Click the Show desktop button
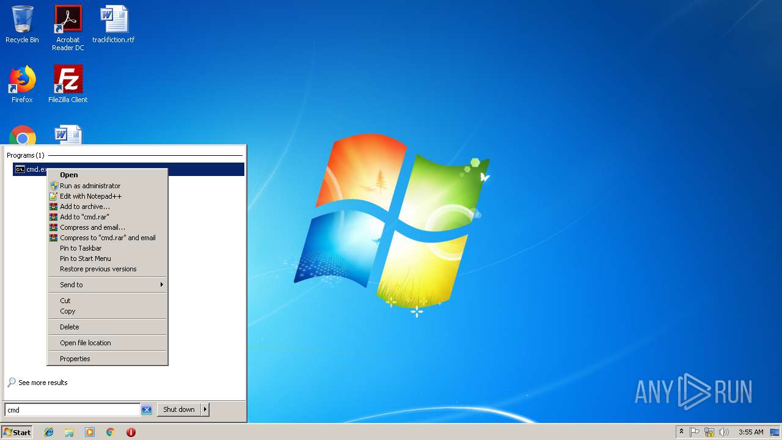This screenshot has width=782, height=440. (x=775, y=432)
